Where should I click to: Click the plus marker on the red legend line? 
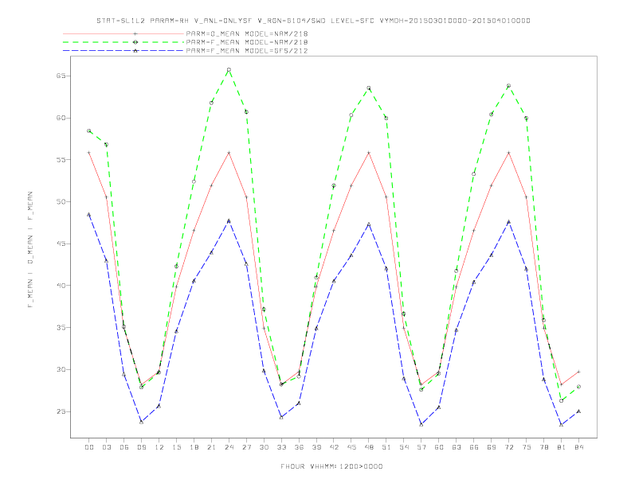[x=135, y=33]
